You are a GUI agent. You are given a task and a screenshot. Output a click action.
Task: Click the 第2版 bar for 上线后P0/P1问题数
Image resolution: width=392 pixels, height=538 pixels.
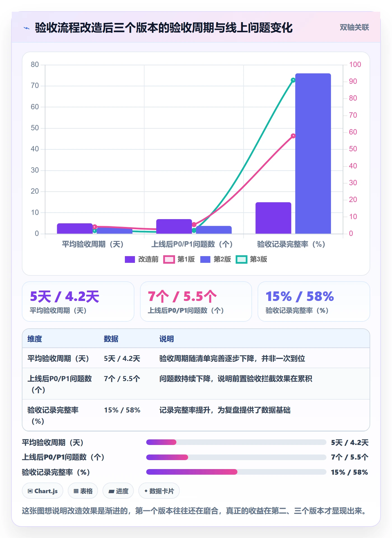click(x=214, y=230)
